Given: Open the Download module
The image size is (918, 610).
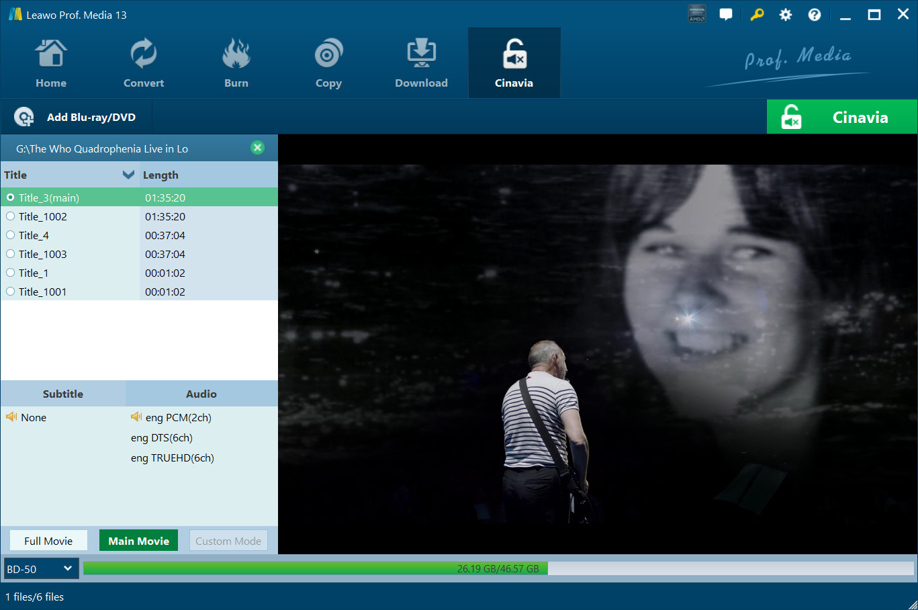Looking at the screenshot, I should [x=421, y=64].
